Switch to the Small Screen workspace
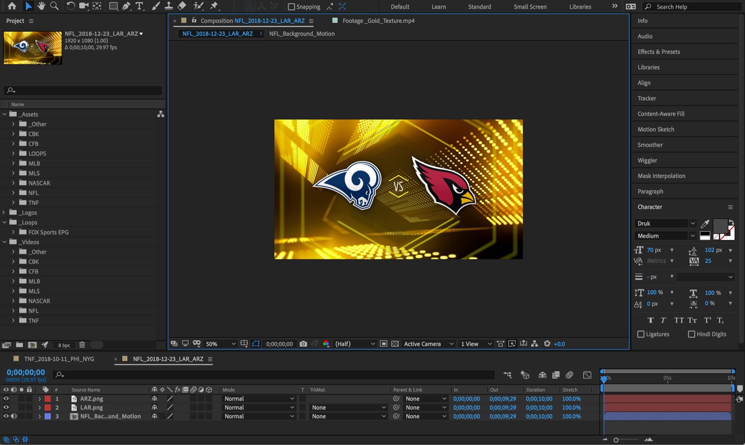 click(x=530, y=7)
